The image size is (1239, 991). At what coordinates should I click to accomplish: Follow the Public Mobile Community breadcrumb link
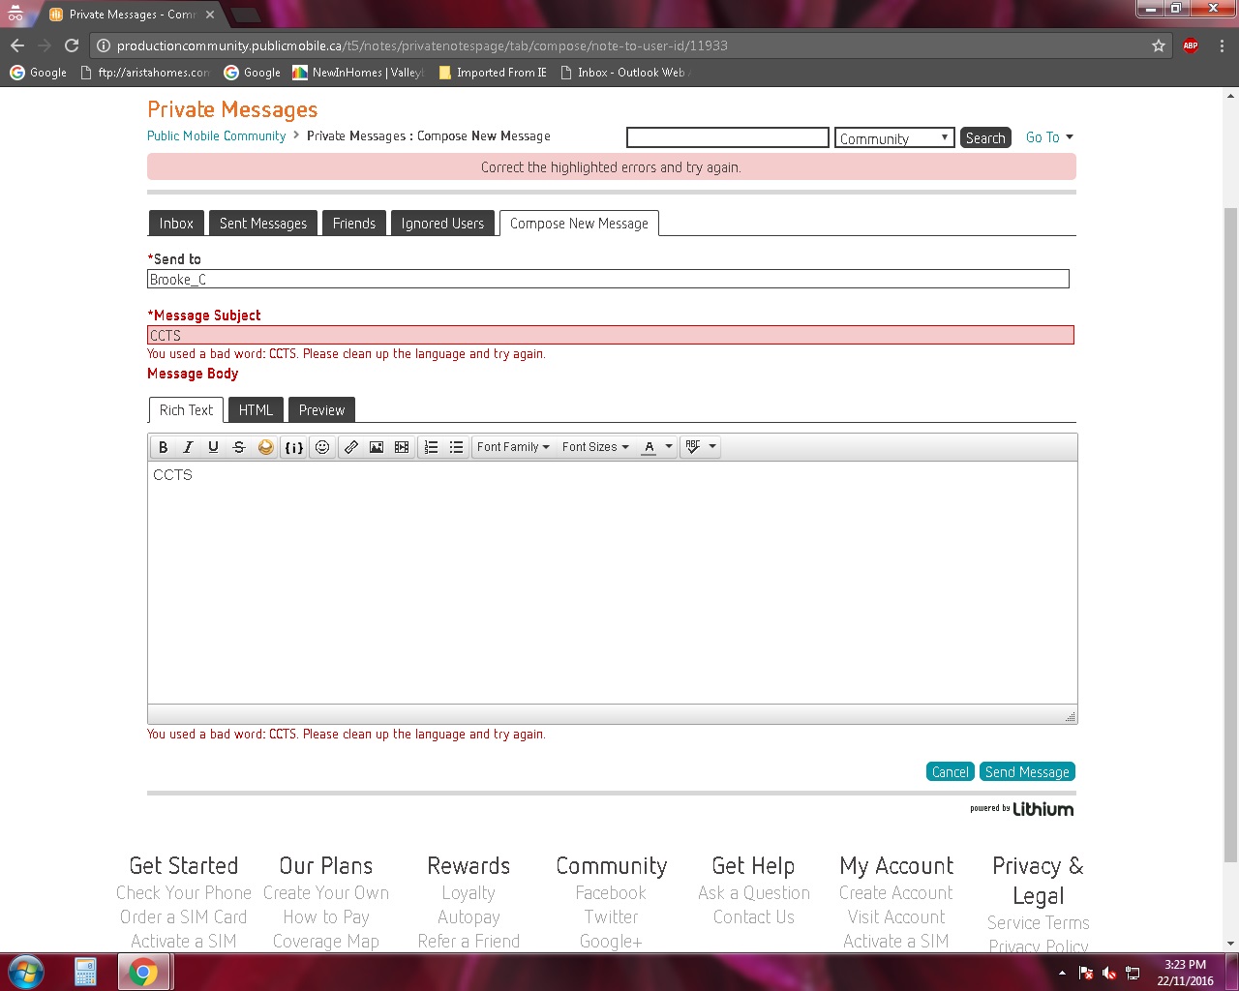(216, 136)
